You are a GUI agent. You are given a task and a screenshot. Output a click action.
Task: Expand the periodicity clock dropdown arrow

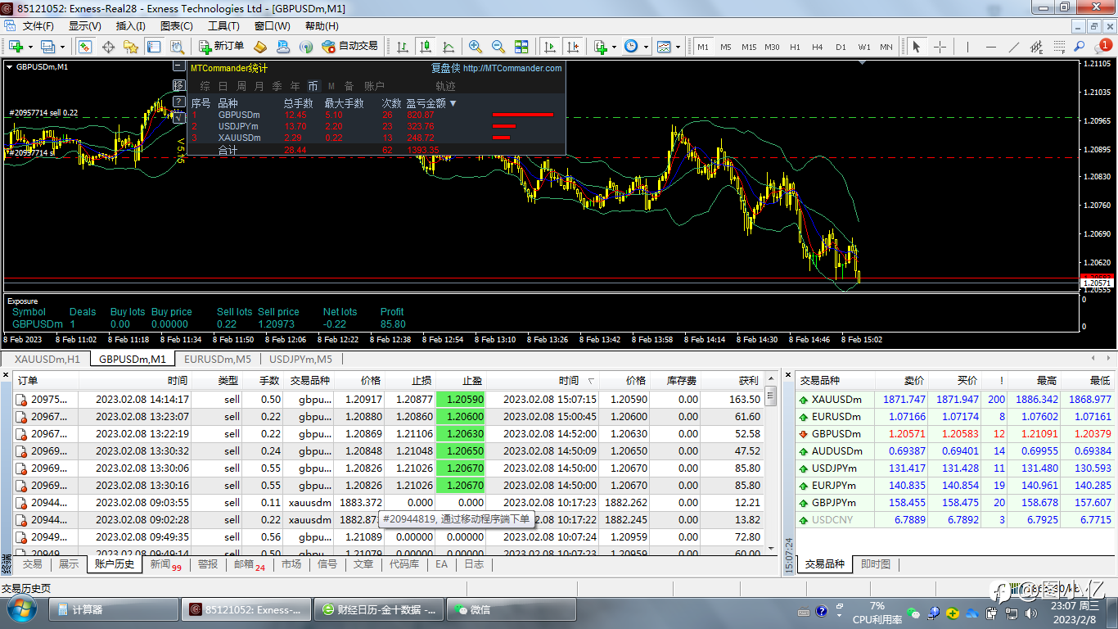[x=646, y=47]
